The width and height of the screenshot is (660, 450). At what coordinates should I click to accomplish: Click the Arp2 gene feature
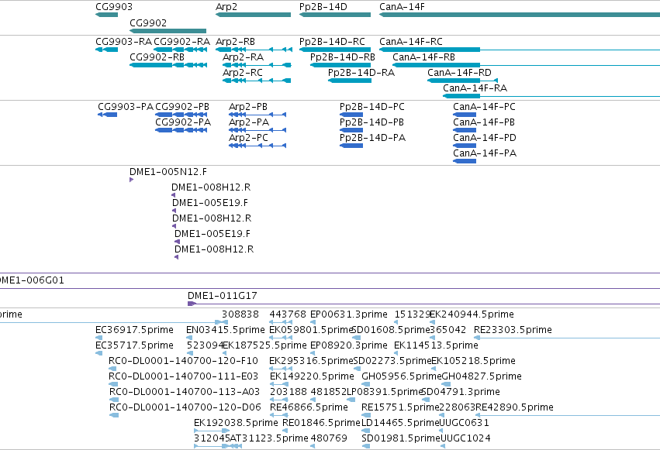tap(253, 15)
